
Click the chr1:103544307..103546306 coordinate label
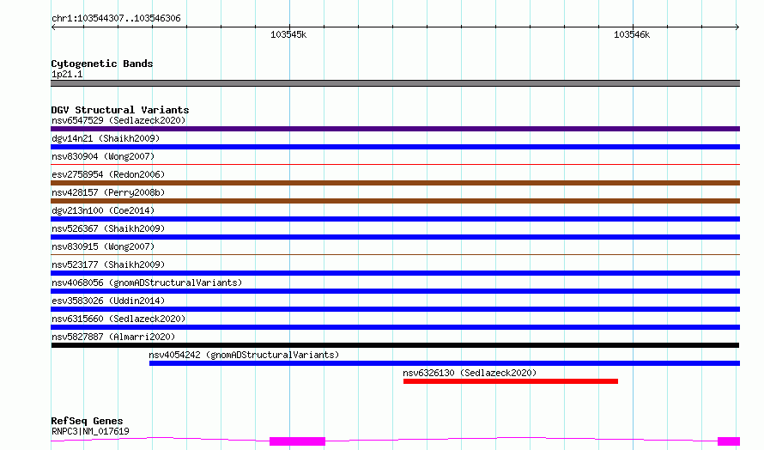[116, 18]
